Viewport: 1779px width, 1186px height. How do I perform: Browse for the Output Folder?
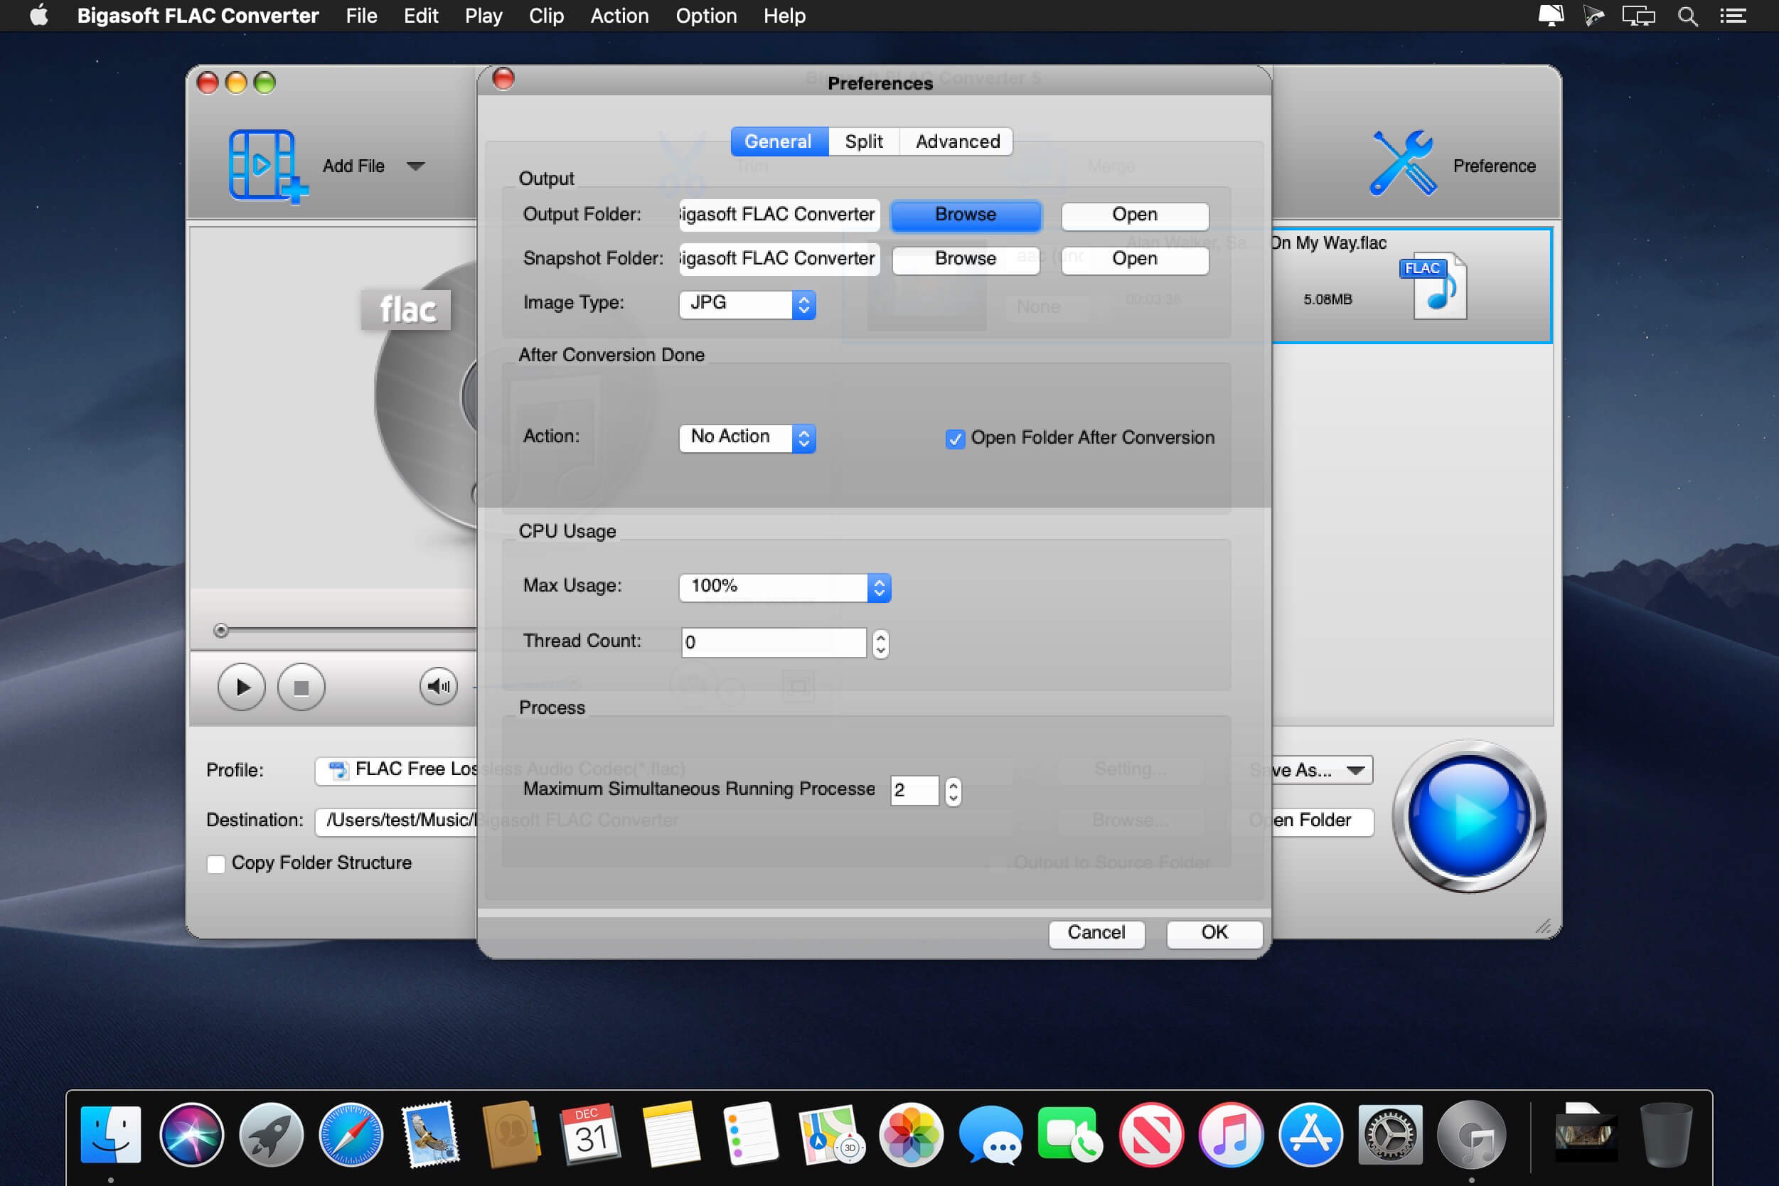966,215
